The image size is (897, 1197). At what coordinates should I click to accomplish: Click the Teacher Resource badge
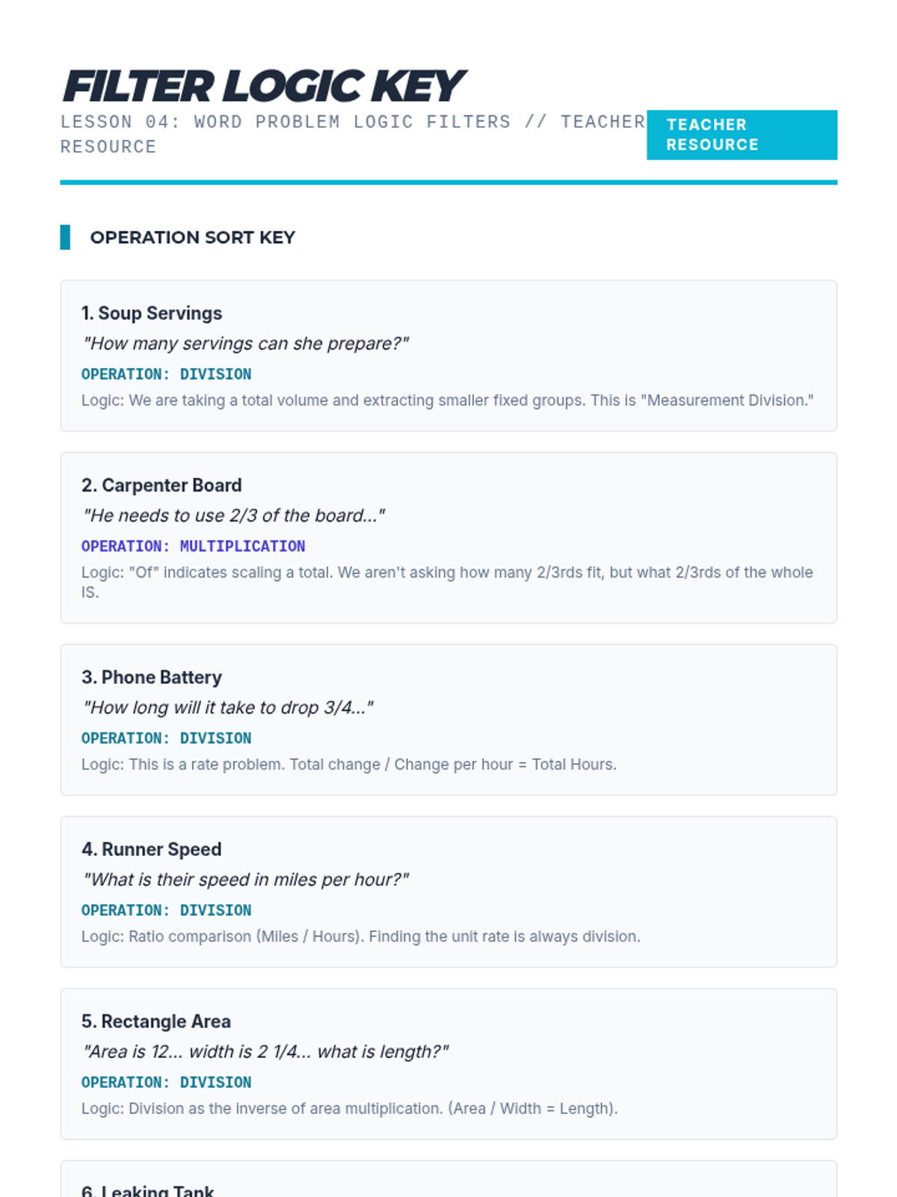coord(742,135)
